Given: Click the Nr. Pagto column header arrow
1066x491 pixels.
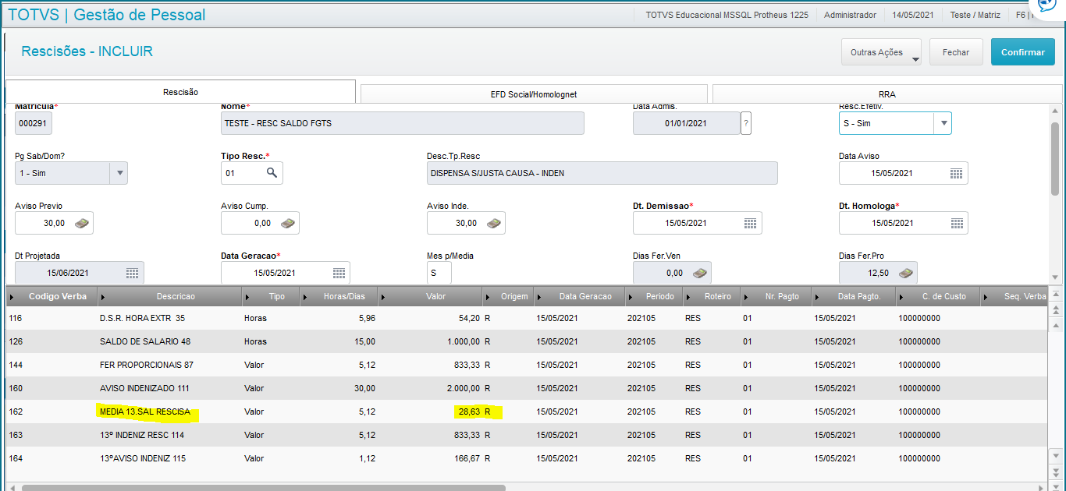Looking at the screenshot, I should pyautogui.click(x=746, y=297).
